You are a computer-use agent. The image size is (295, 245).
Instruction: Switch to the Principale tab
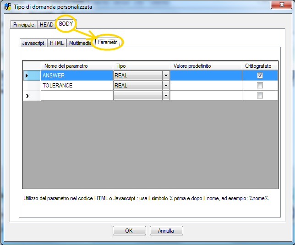tap(23, 25)
